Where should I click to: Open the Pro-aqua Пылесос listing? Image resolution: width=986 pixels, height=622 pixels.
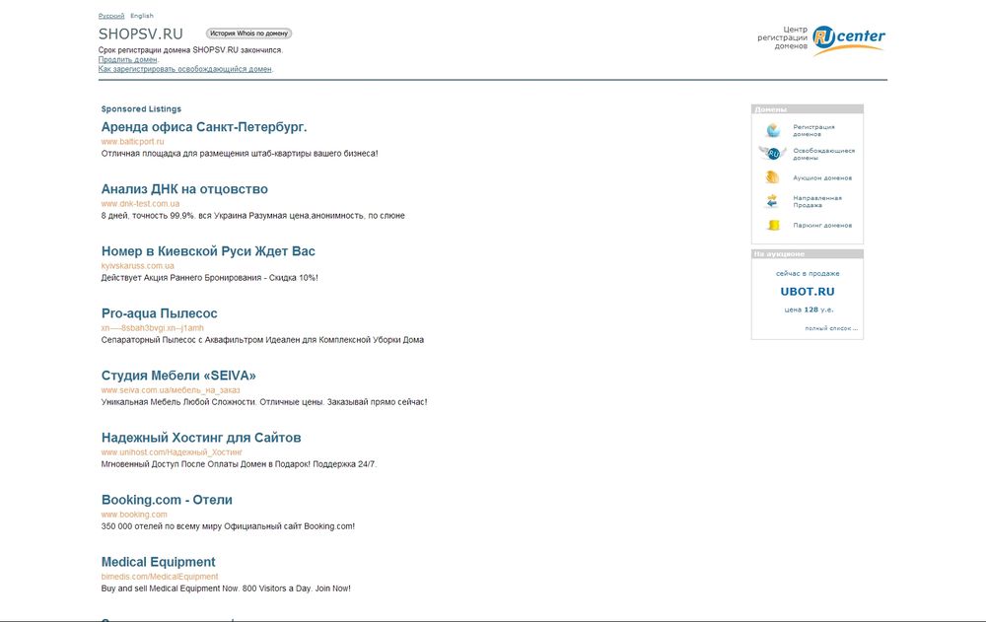coord(159,313)
